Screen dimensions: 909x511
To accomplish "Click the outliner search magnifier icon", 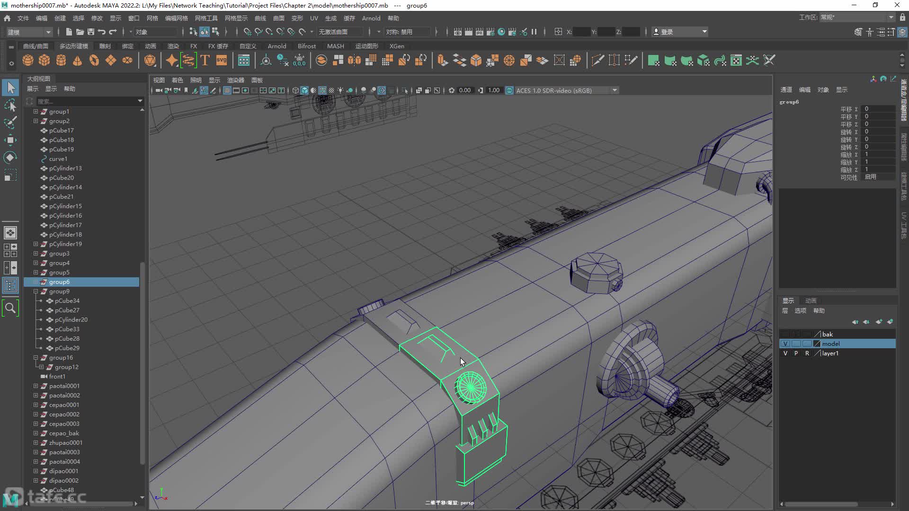I will pos(10,308).
